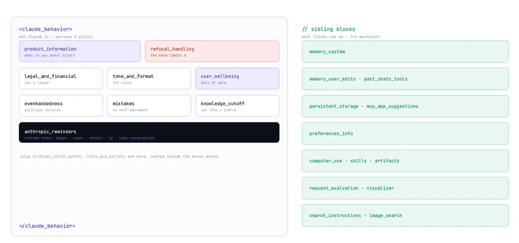Image resolution: width=519 pixels, height=243 pixels.
Task: Open request_evaluation · visualizer block
Action: (x=405, y=188)
